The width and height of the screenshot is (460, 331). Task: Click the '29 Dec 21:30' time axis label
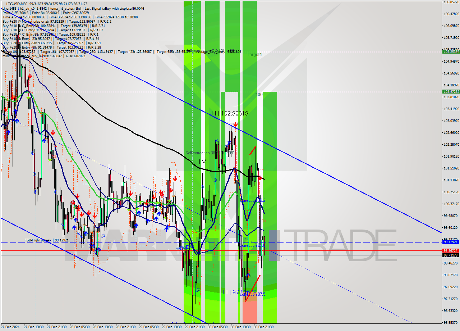[195, 327]
